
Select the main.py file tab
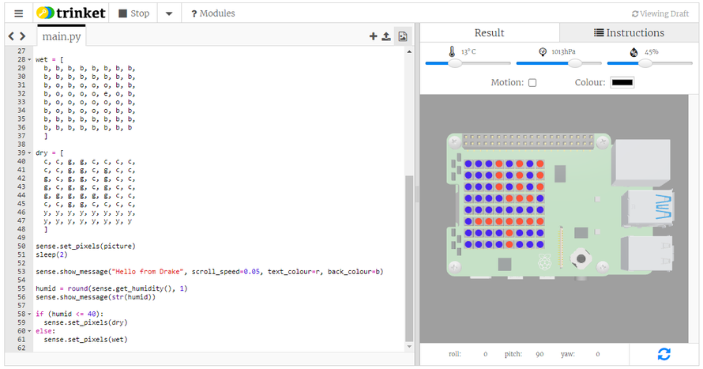[62, 36]
